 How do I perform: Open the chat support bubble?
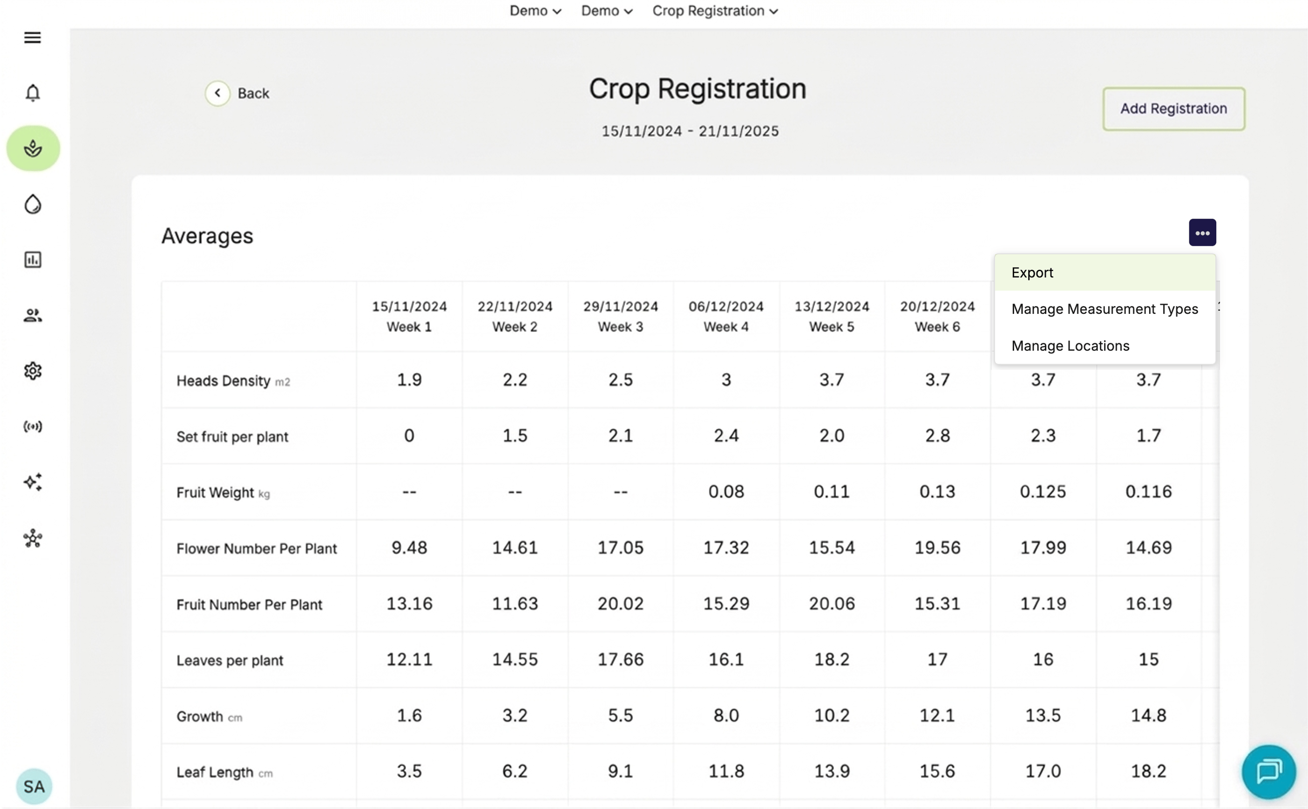(x=1268, y=772)
